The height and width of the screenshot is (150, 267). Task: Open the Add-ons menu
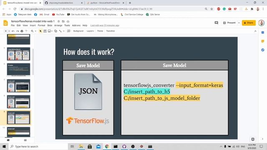76,25
